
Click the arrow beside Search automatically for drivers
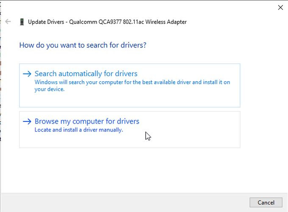(x=27, y=74)
